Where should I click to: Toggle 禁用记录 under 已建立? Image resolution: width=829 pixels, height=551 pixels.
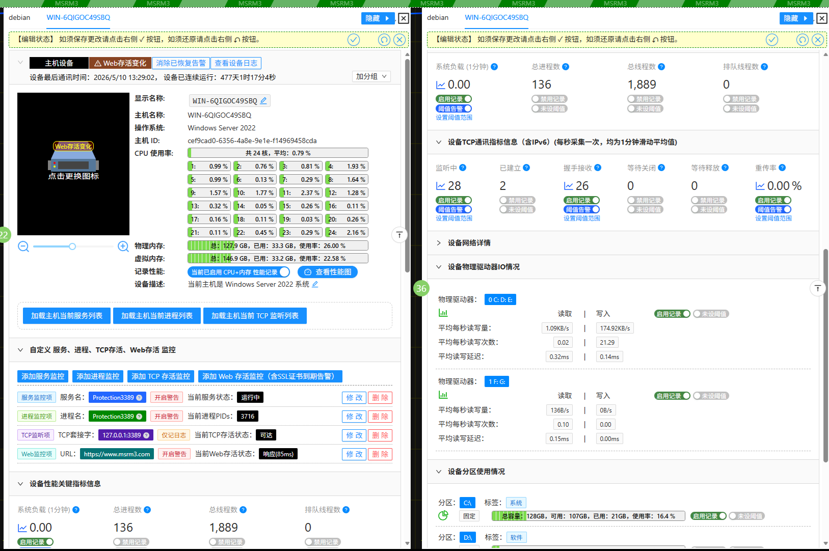coord(518,201)
